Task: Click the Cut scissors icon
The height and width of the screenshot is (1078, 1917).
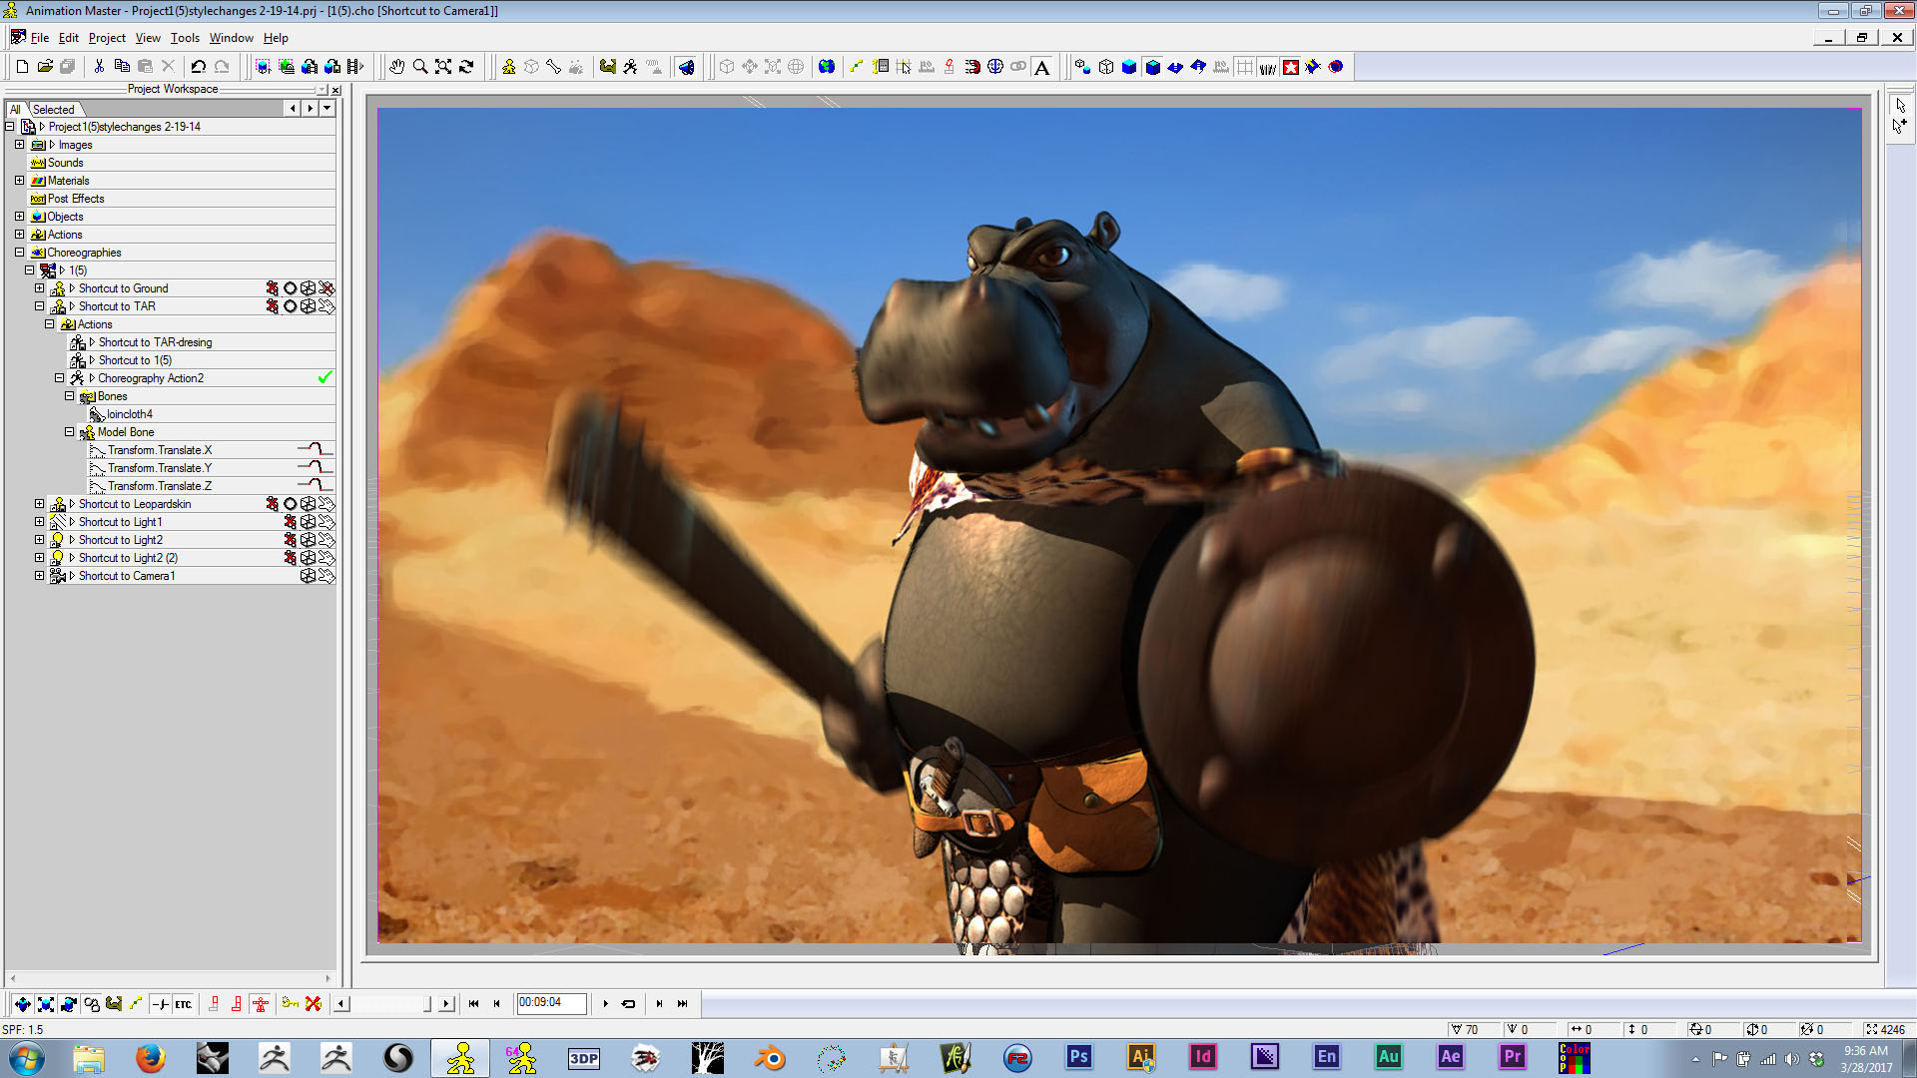Action: tap(99, 67)
